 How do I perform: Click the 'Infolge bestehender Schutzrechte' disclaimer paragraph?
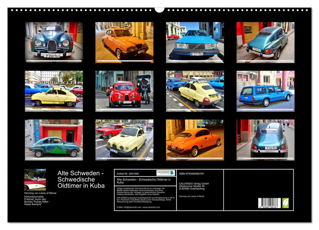pos(141,191)
